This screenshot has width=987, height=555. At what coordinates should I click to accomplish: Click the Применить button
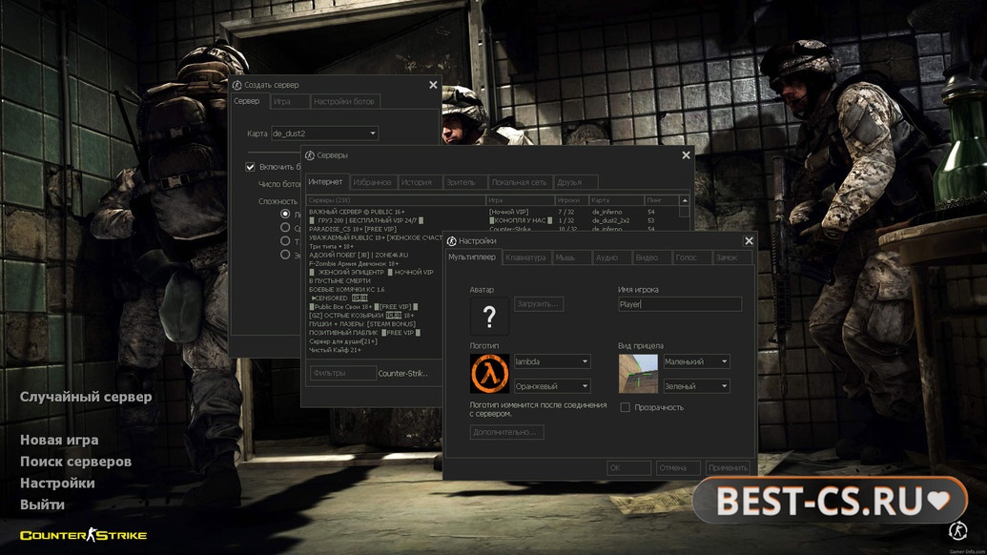click(x=728, y=468)
